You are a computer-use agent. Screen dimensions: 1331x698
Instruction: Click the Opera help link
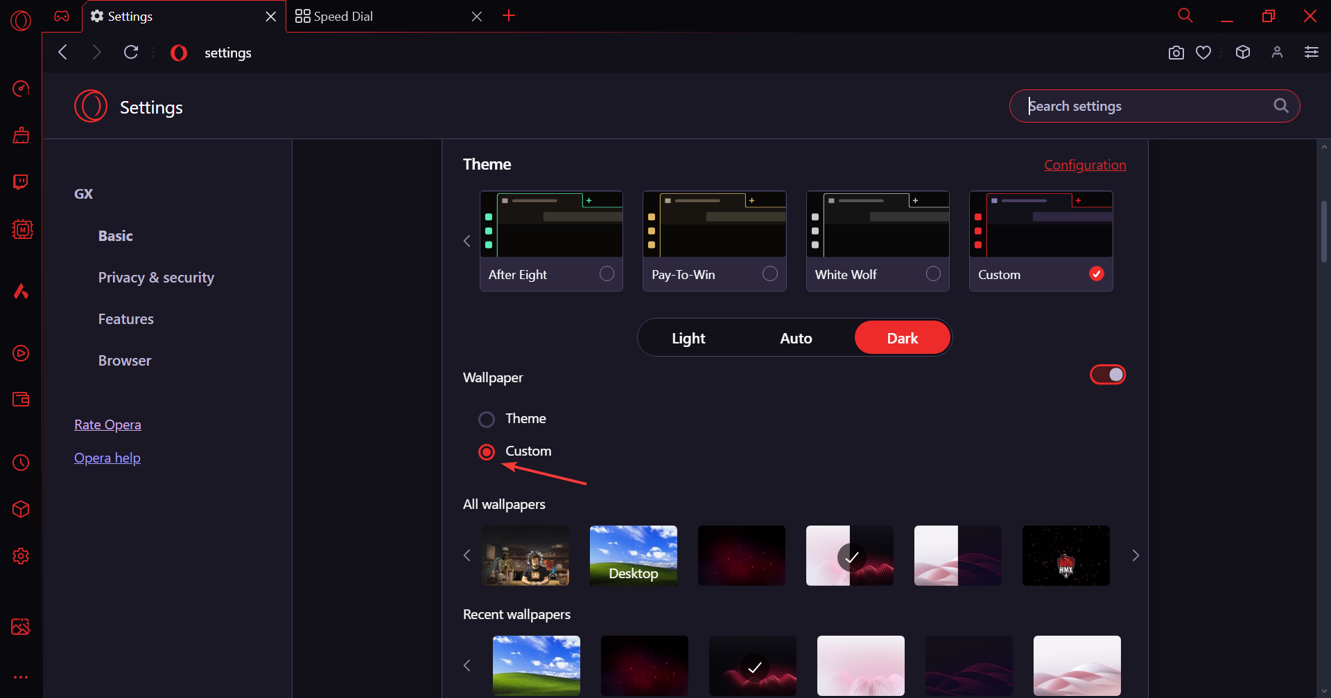click(x=107, y=458)
